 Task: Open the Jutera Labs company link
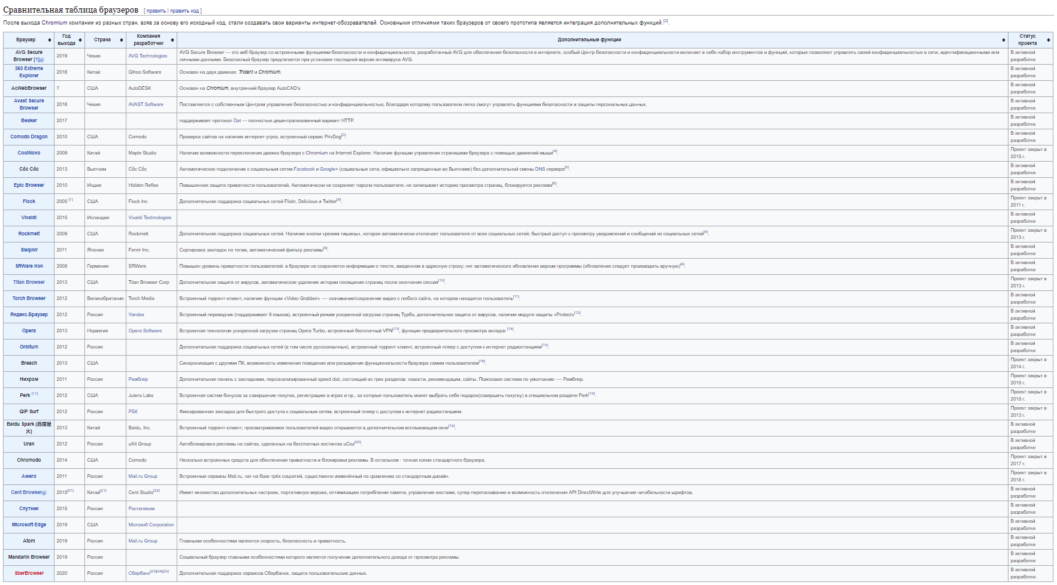point(141,395)
